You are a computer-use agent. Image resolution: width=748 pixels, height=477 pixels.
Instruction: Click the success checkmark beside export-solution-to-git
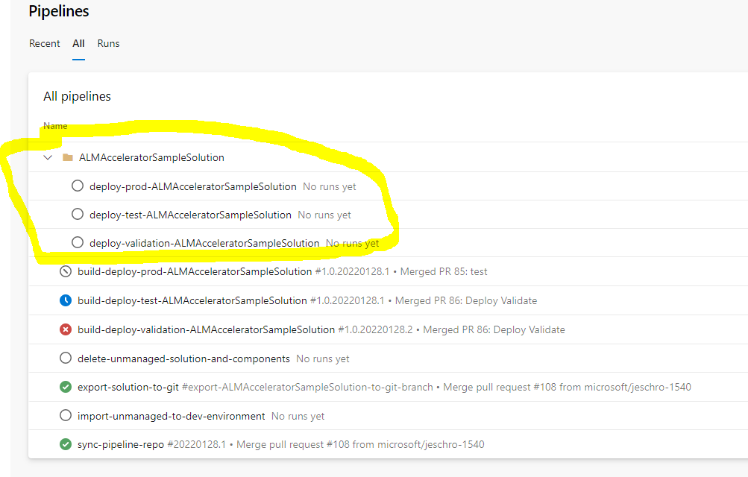tap(65, 387)
